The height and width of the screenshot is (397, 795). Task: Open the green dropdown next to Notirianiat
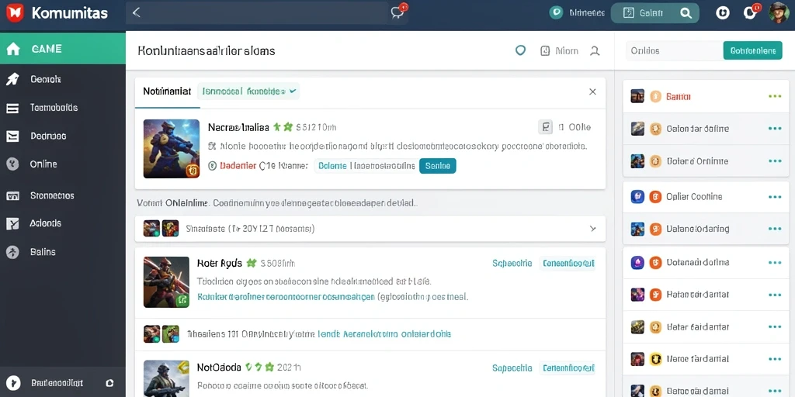click(248, 91)
